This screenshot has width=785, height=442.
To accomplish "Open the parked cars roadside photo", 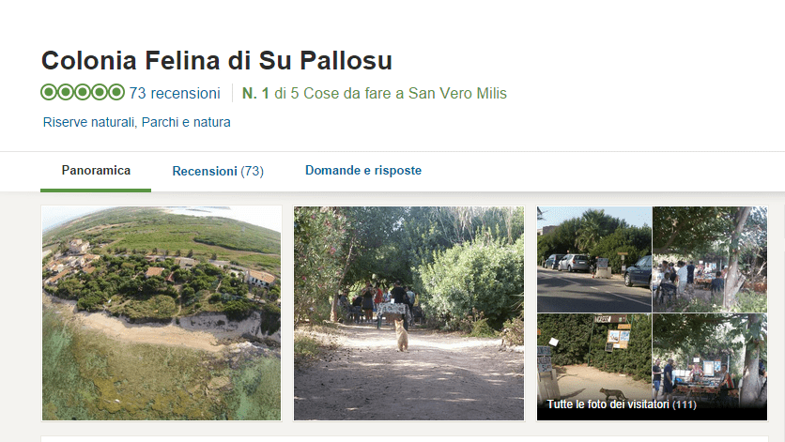I will (x=594, y=259).
